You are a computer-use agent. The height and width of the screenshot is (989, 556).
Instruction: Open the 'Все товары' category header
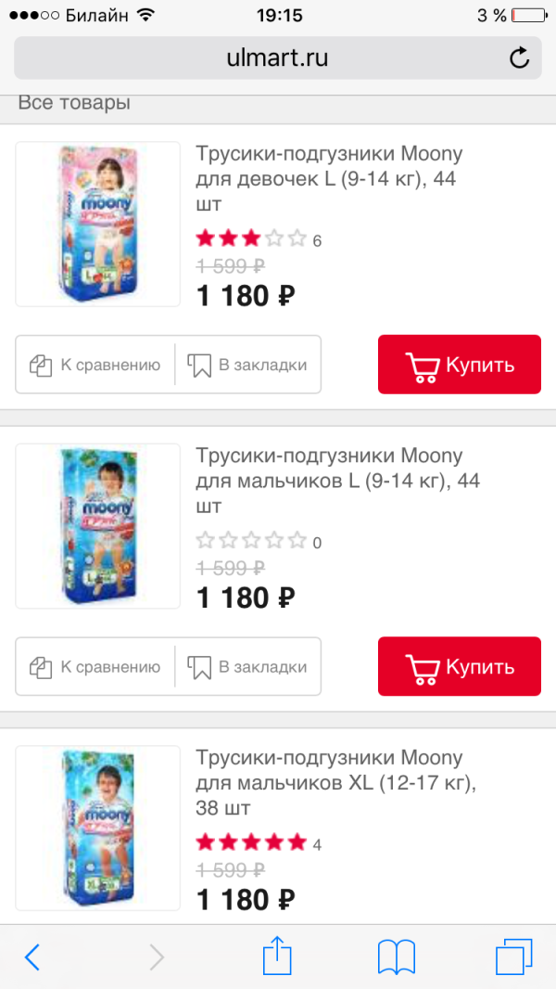point(74,103)
